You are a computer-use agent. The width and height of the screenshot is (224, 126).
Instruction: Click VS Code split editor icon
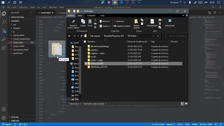pos(215,13)
